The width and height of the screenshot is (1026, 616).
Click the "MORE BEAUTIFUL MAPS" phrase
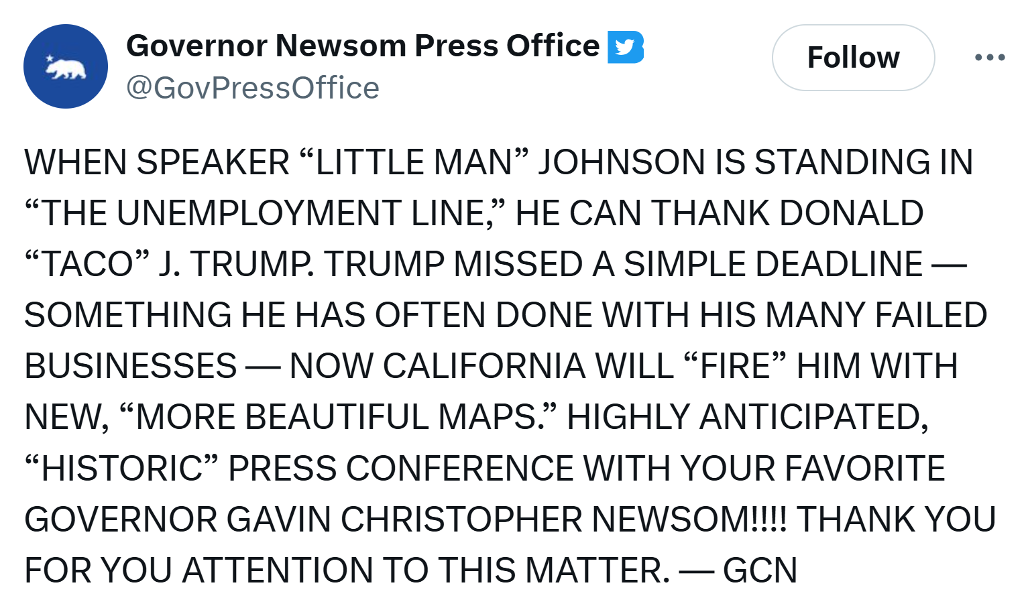tap(337, 418)
